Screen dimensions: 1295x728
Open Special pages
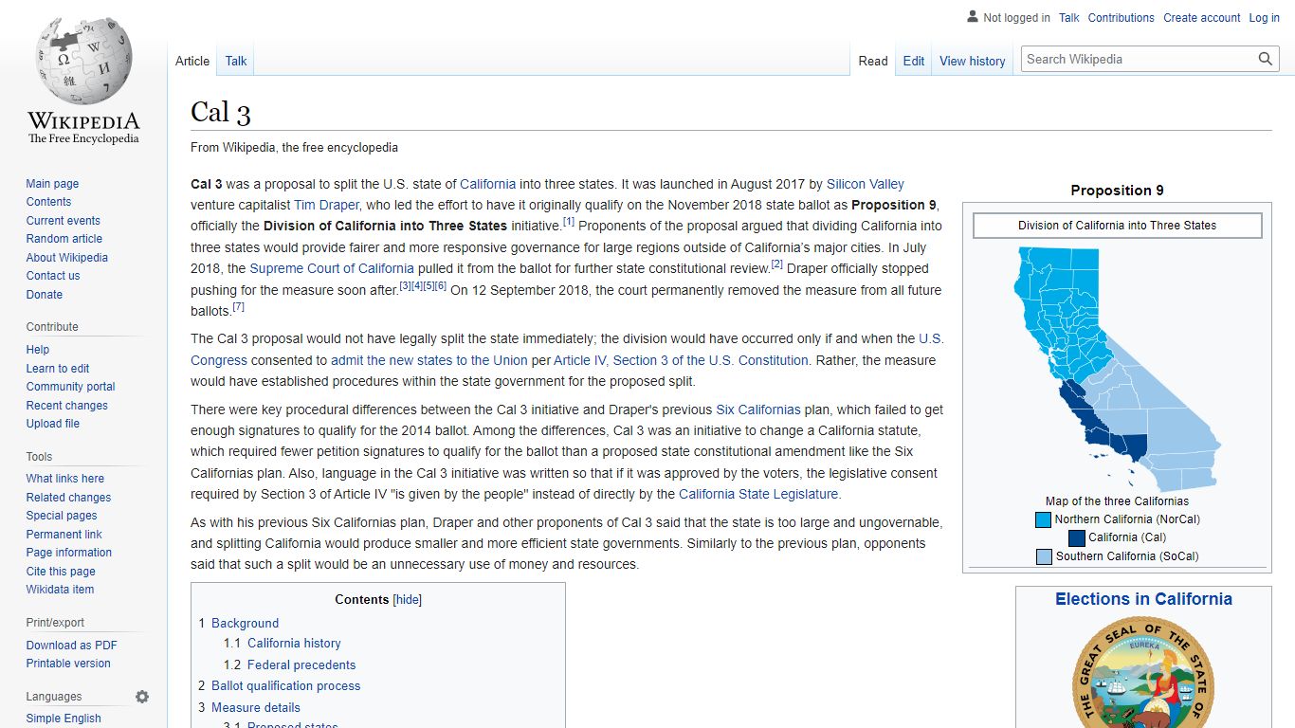(x=62, y=516)
